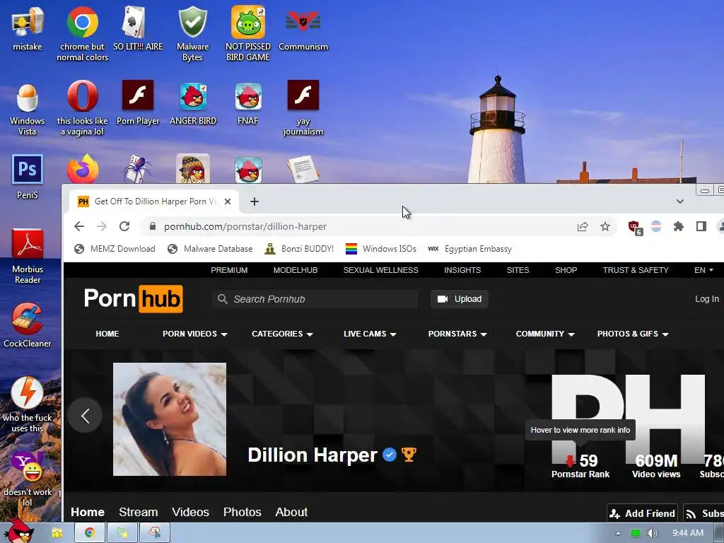Reload the page in Chrome
Screen dimensions: 724x543
point(124,226)
